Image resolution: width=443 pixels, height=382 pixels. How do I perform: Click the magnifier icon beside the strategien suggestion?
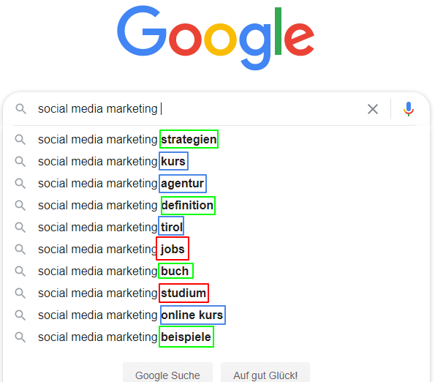(20, 140)
